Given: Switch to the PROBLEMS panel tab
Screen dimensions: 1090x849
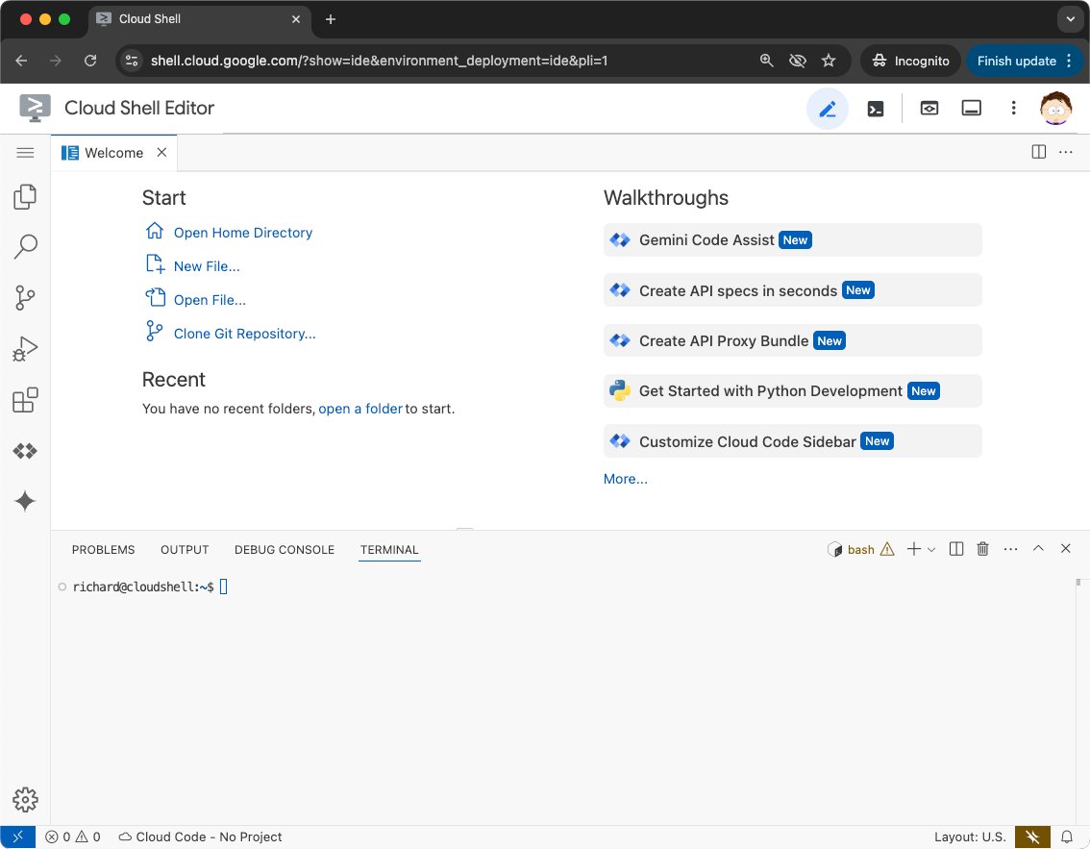Looking at the screenshot, I should pos(103,549).
